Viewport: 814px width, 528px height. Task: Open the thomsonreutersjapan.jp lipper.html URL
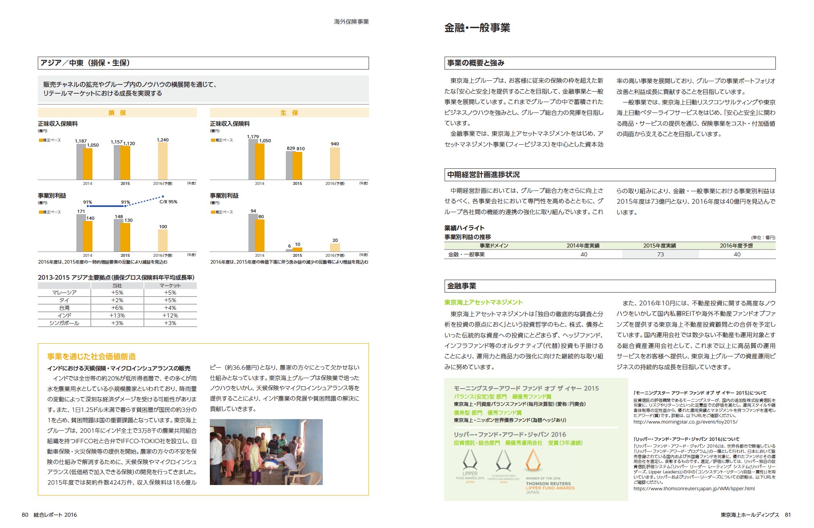click(694, 489)
